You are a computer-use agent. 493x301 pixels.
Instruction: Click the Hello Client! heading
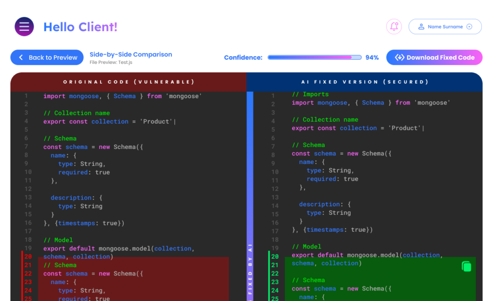pos(80,27)
